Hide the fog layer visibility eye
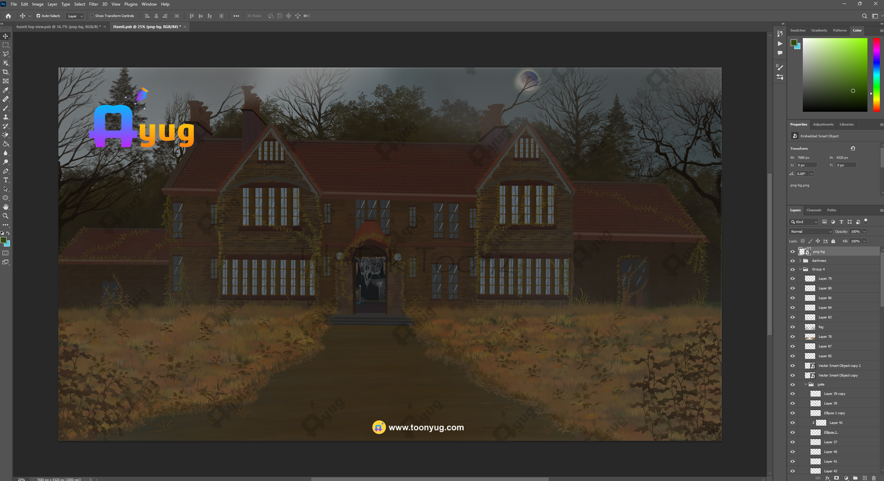The image size is (884, 481). 792,327
